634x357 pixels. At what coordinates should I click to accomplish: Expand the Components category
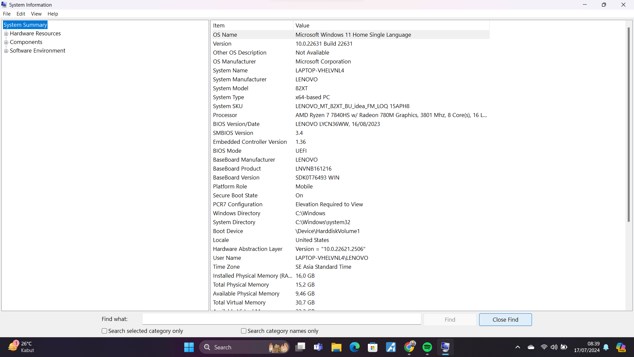pos(6,42)
